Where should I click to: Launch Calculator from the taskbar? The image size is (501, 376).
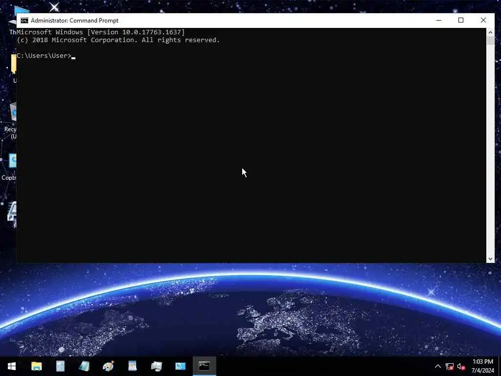click(60, 366)
